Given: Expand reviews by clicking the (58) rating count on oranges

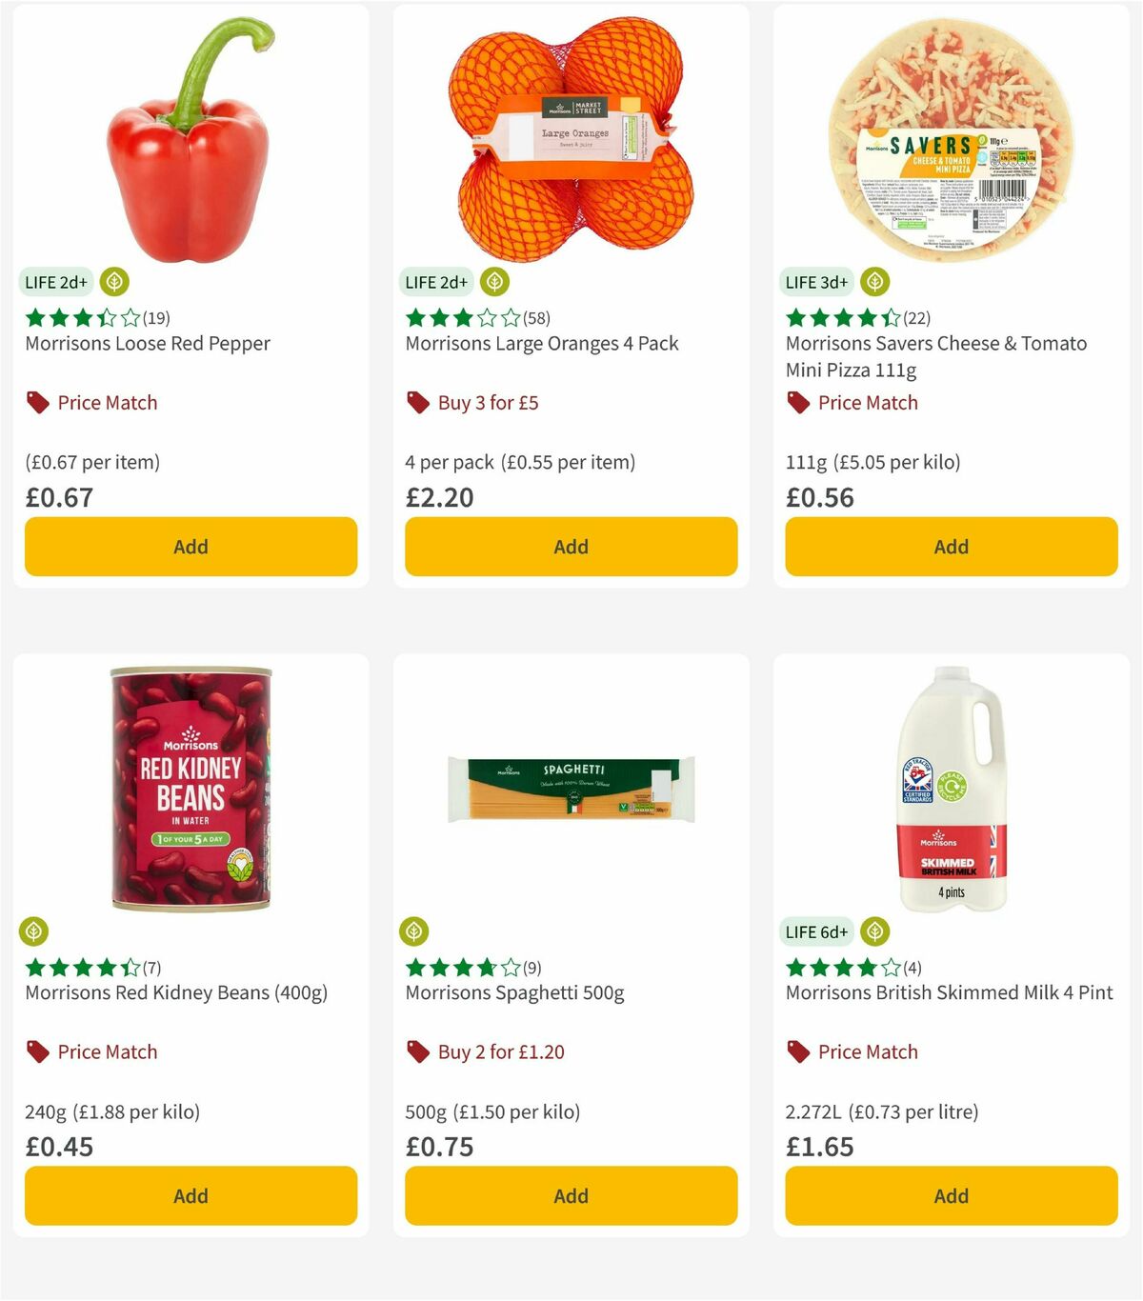Looking at the screenshot, I should pyautogui.click(x=540, y=318).
